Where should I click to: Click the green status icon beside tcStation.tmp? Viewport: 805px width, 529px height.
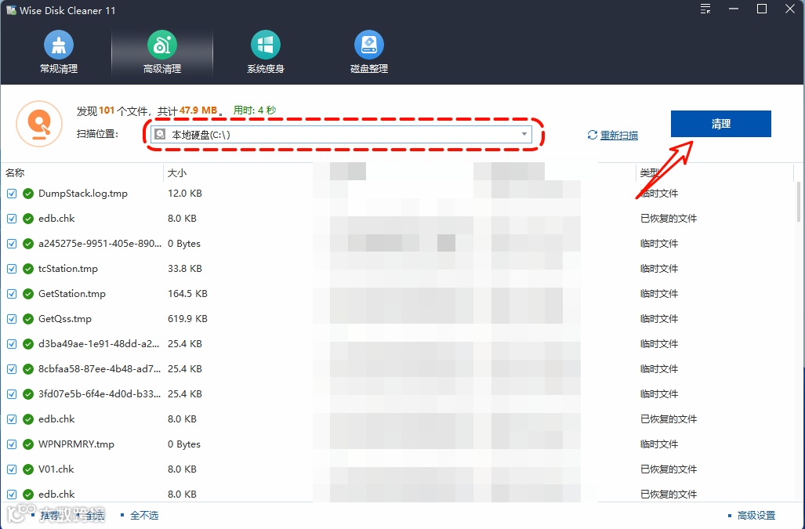click(28, 269)
